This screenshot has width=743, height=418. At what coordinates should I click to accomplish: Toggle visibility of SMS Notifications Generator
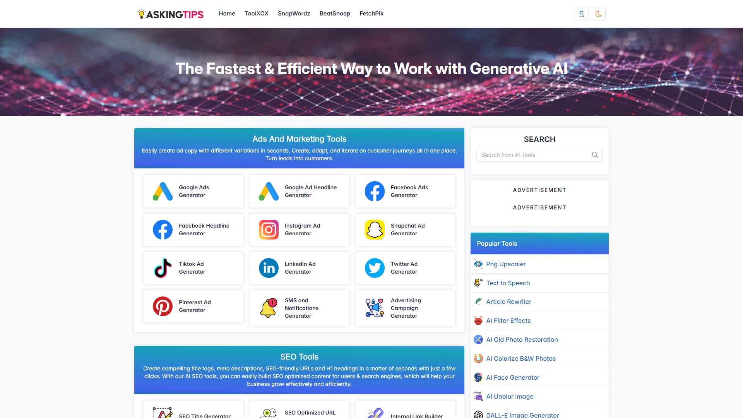coord(299,308)
